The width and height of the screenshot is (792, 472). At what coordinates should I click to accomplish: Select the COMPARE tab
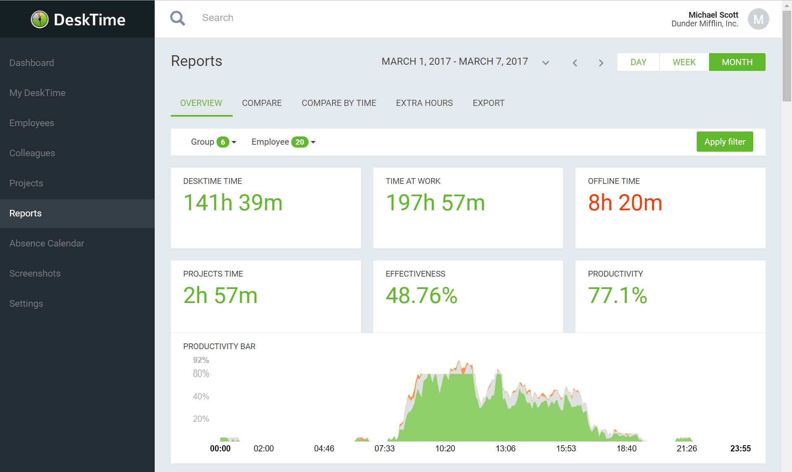coord(262,103)
